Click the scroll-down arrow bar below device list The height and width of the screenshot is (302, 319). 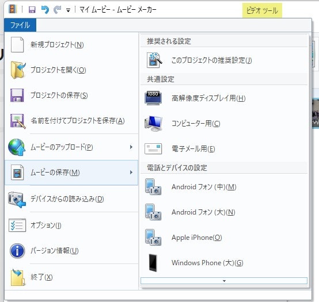pos(224,281)
